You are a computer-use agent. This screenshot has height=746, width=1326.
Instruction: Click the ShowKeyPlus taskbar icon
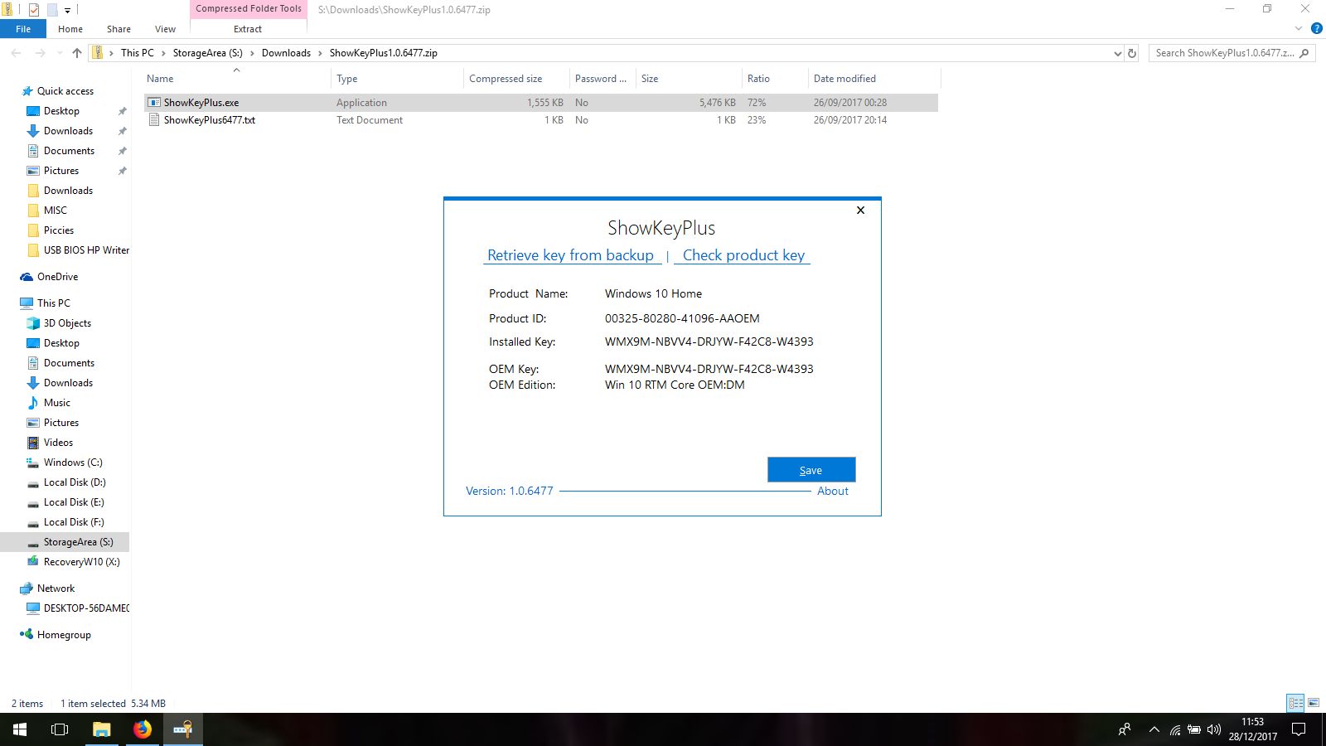coord(183,729)
